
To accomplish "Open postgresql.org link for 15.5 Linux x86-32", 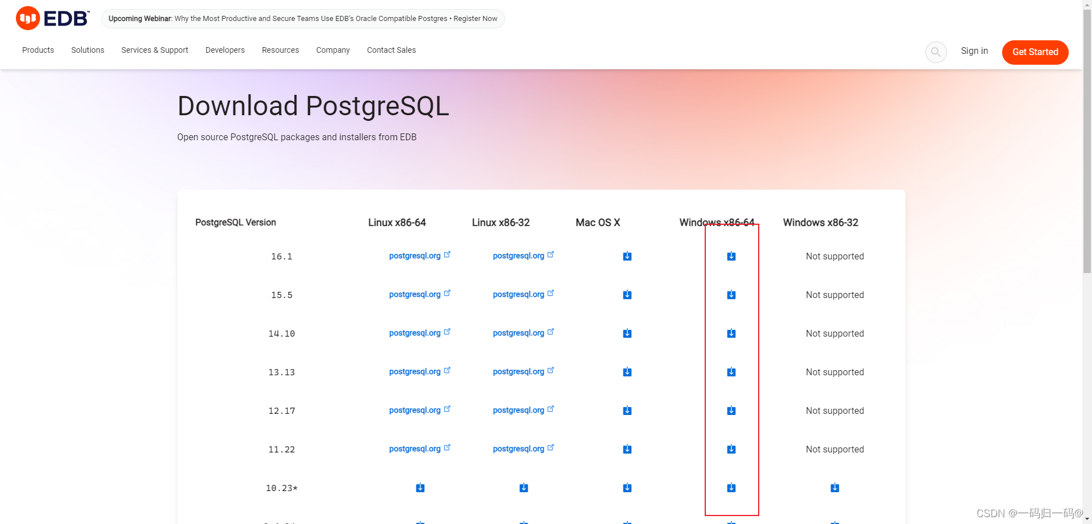I will tap(523, 294).
